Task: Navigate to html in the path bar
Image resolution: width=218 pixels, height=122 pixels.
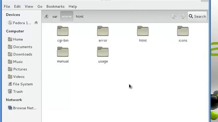Action: click(79, 17)
